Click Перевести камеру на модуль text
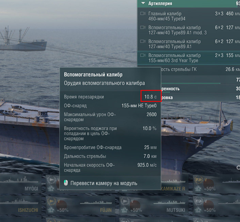Image resolution: width=240 pixels, height=222 pixels. 104,183
